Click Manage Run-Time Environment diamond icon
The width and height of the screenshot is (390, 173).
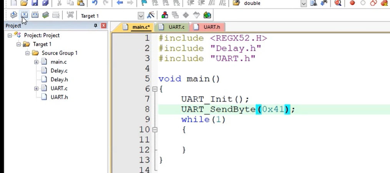coord(186,15)
